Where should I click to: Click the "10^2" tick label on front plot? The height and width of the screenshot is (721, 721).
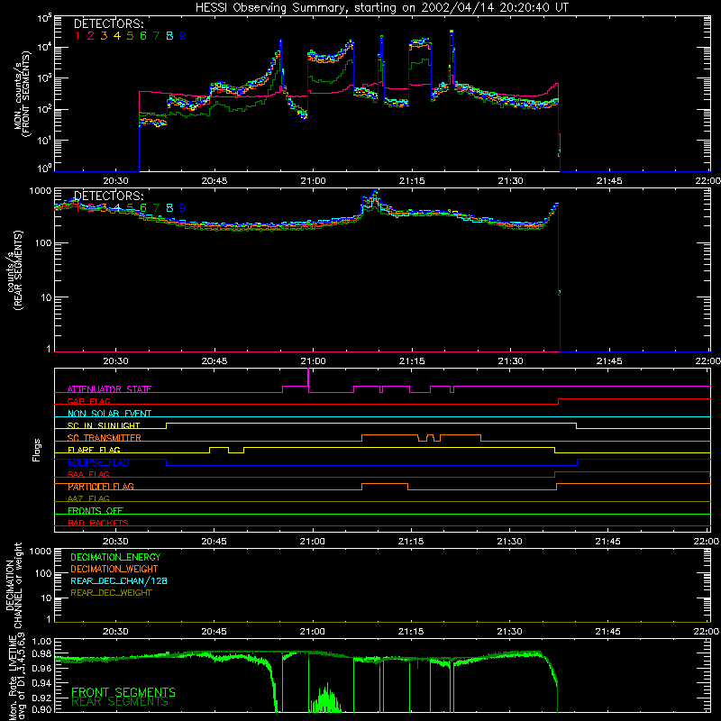[x=44, y=110]
